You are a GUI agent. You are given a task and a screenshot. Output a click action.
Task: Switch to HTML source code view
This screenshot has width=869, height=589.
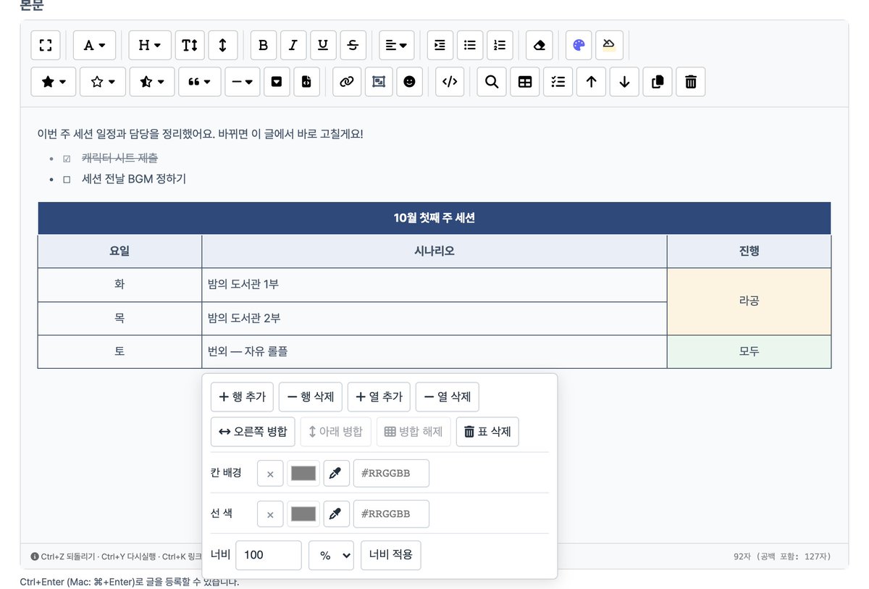point(450,82)
